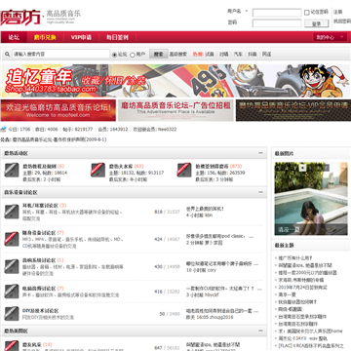Open the 磨币兑换 navigation tab
This screenshot has height=351, width=351.
pos(45,37)
